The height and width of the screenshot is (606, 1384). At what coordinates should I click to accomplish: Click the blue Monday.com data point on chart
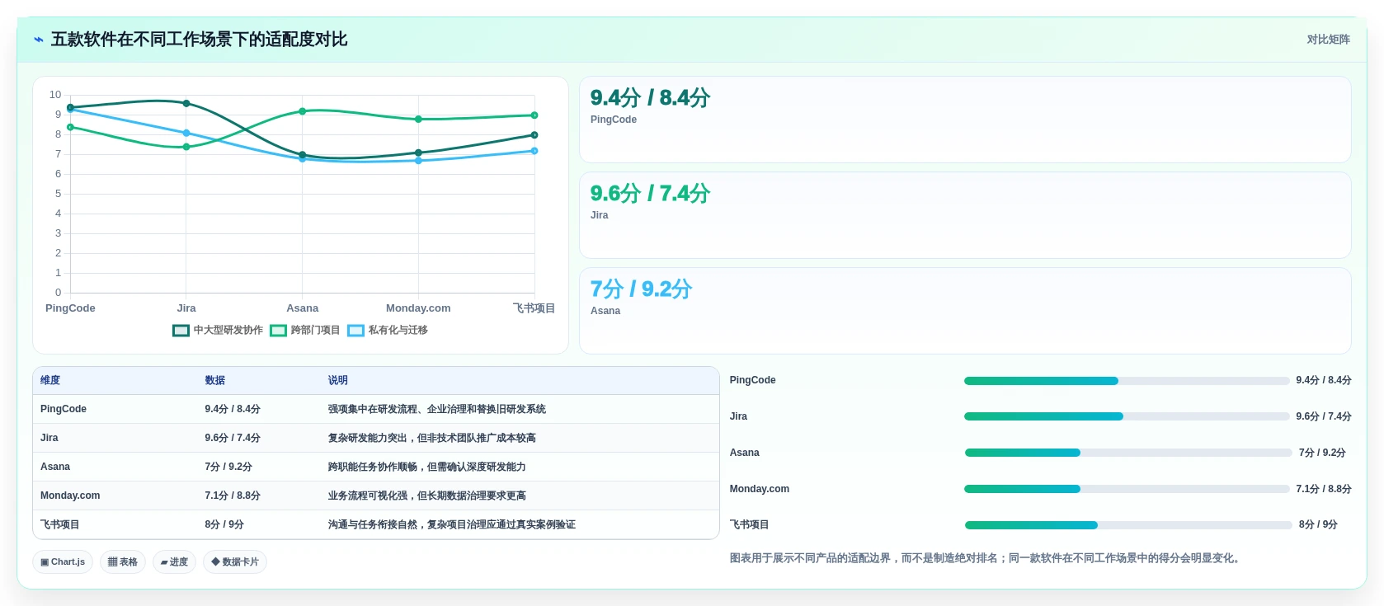(x=418, y=161)
